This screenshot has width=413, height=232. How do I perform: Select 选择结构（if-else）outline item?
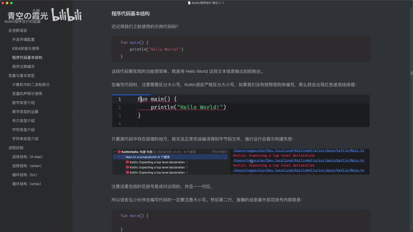(x=27, y=157)
